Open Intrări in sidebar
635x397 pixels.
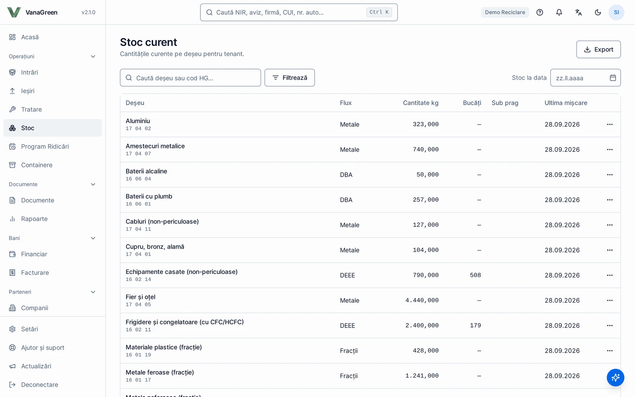pos(53,72)
